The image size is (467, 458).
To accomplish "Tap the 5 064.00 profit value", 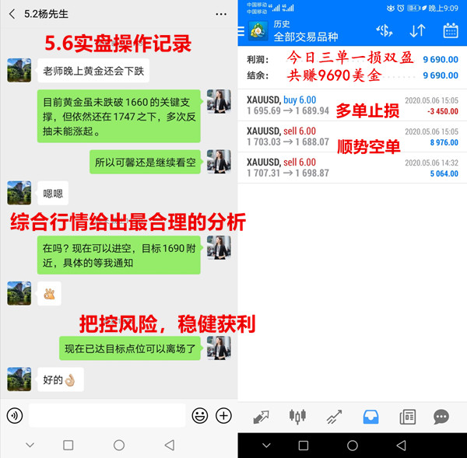I will [444, 173].
